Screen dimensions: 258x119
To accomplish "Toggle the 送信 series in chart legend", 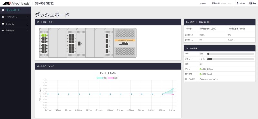I will tap(113, 78).
